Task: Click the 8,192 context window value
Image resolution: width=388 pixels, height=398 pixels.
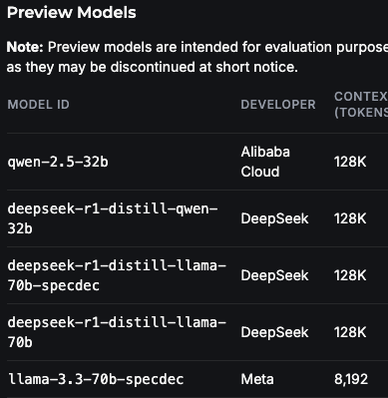Action: 351,379
